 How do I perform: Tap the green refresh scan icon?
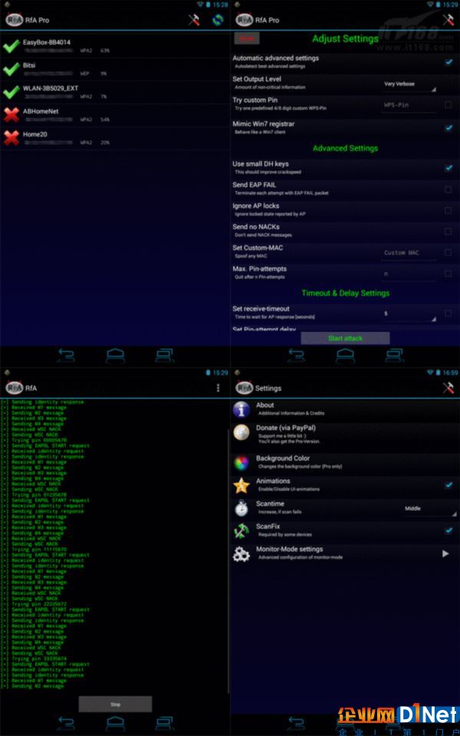pos(217,20)
